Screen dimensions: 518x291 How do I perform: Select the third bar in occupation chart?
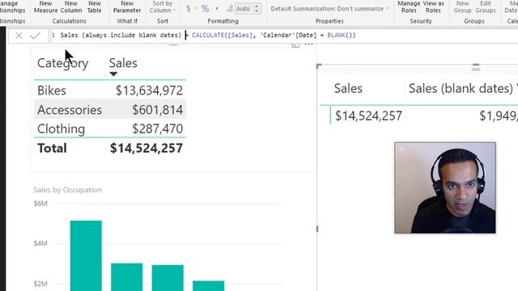(168, 278)
